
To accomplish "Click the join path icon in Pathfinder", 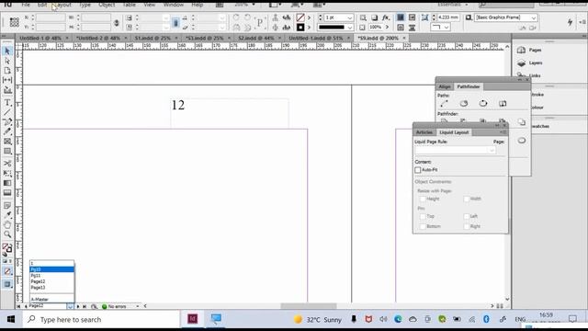I will [x=444, y=104].
